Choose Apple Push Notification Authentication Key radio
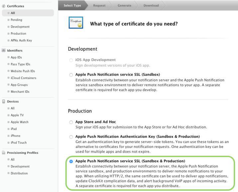Viewport: 238px width, 192px height. tap(71, 137)
